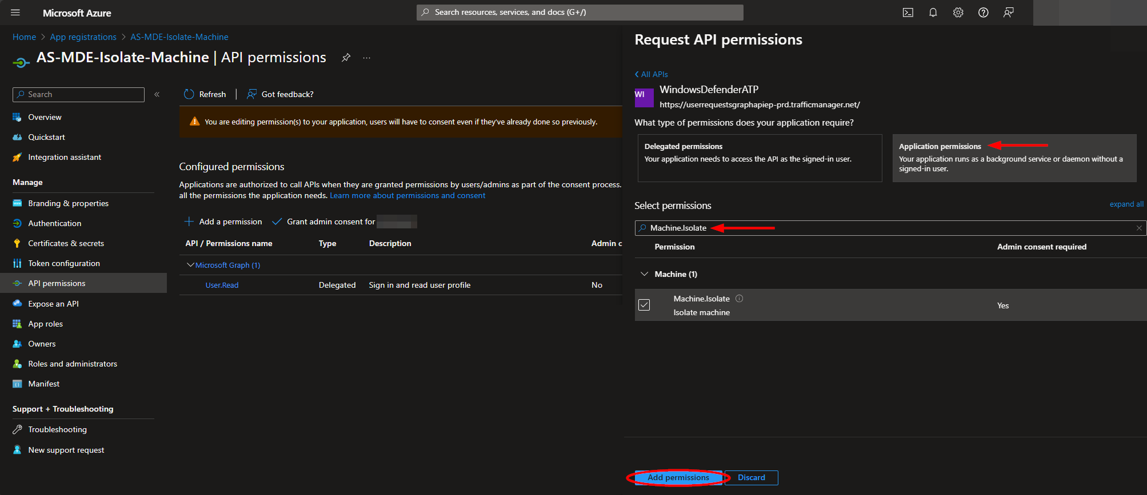Click the Select permissions search field
The image size is (1147, 495).
[x=890, y=228]
